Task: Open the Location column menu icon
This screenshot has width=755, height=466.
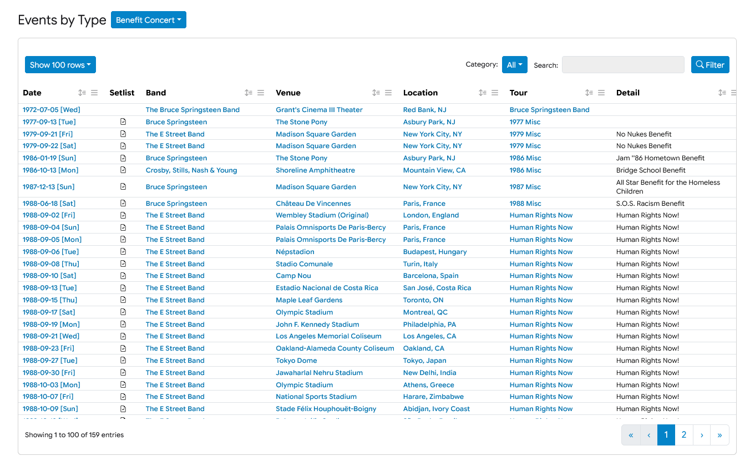Action: tap(495, 93)
